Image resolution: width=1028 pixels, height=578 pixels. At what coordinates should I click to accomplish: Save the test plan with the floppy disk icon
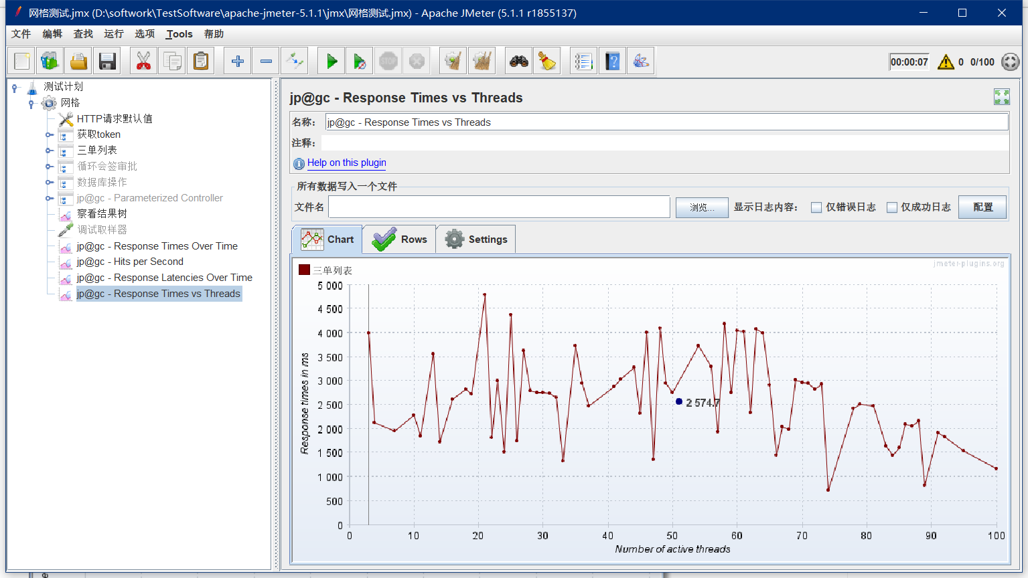[x=106, y=62]
